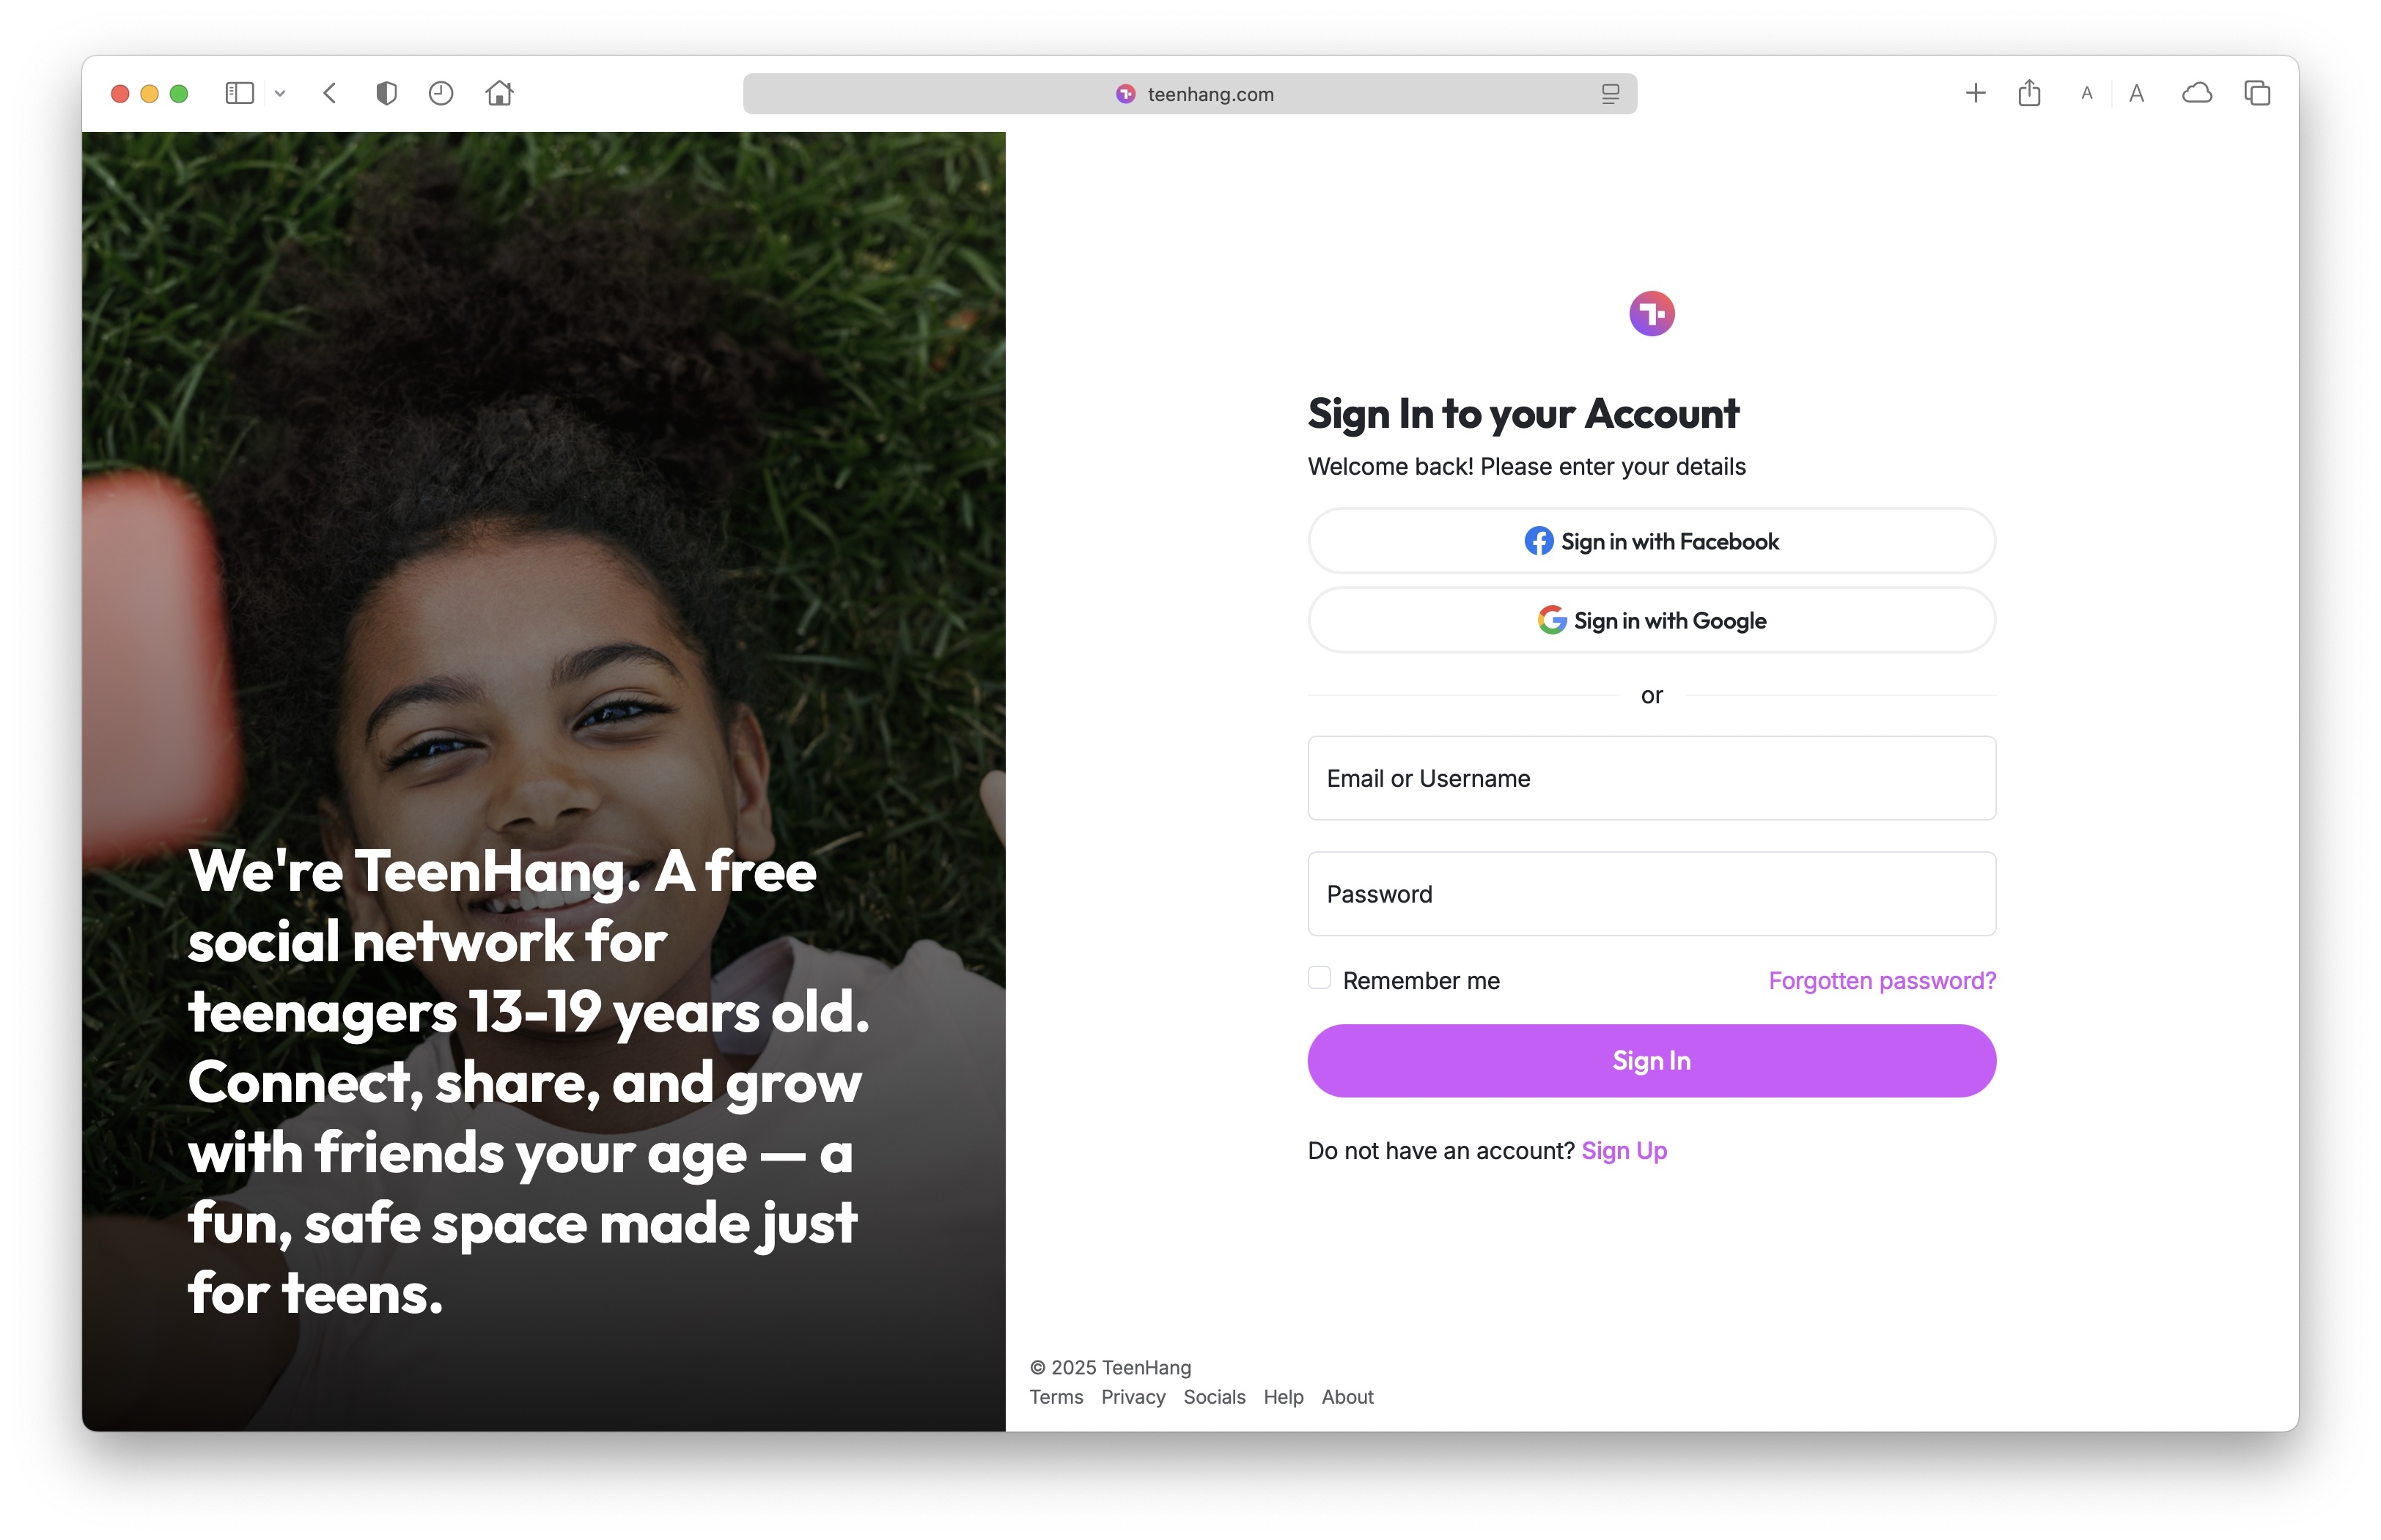Choose Sign in with Google
Viewport: 2381px width, 1540px height.
(x=1652, y=620)
